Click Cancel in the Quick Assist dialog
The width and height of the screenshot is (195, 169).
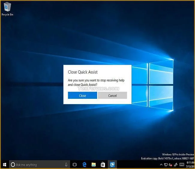click(x=112, y=95)
